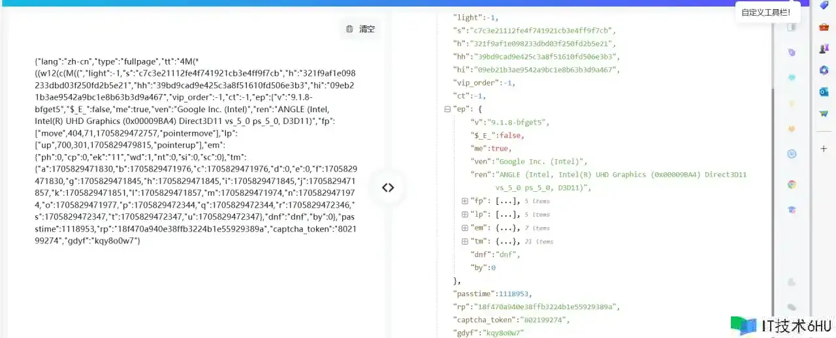This screenshot has width=836, height=338.
Task: Click into the raw JSON input text area
Action: [x=196, y=150]
